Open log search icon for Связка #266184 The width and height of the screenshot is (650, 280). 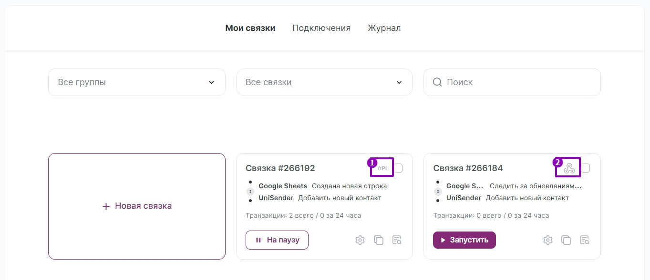[585, 240]
